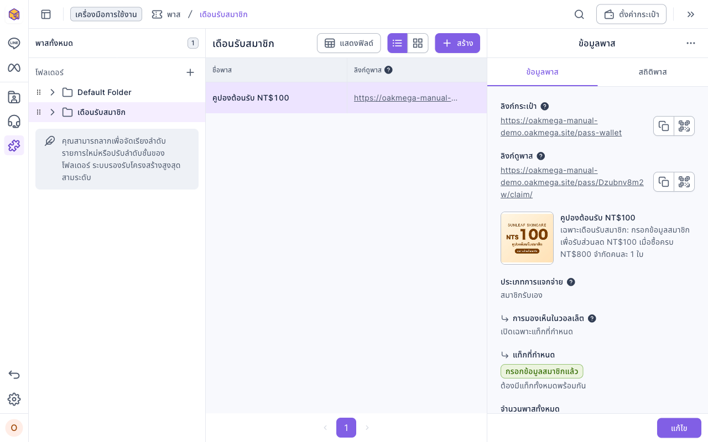Copy the wallet link (ลิงก์กระเป๋า)

click(x=664, y=126)
